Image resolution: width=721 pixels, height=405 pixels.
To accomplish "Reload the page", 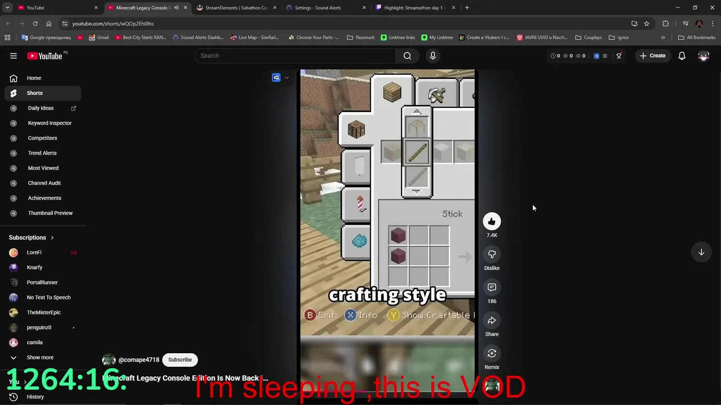I will [35, 24].
